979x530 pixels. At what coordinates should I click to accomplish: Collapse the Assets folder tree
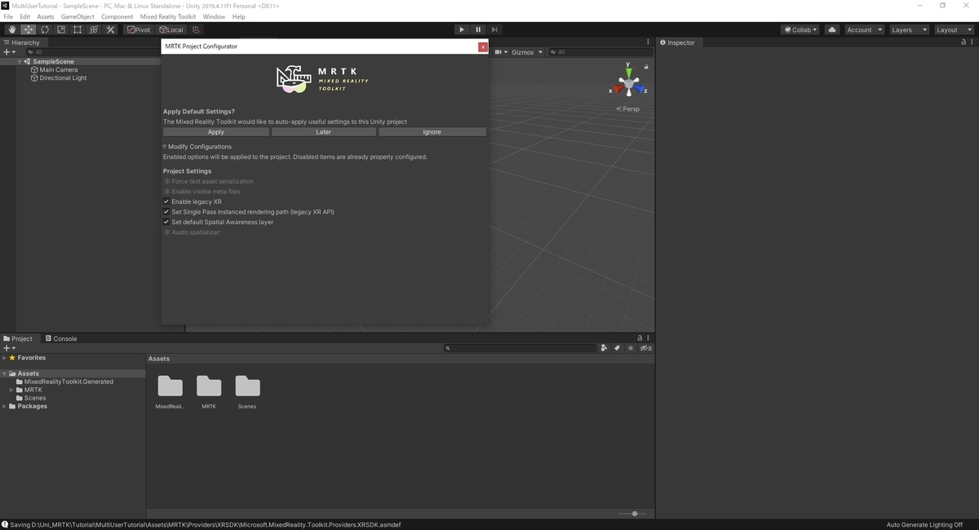tap(5, 373)
